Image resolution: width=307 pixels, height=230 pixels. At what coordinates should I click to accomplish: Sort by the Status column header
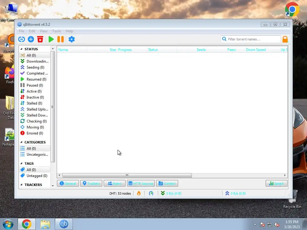click(162, 50)
